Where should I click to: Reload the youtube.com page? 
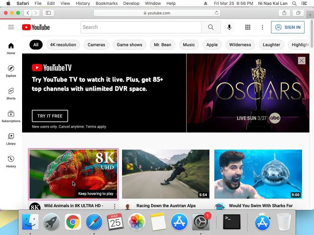tap(216, 13)
